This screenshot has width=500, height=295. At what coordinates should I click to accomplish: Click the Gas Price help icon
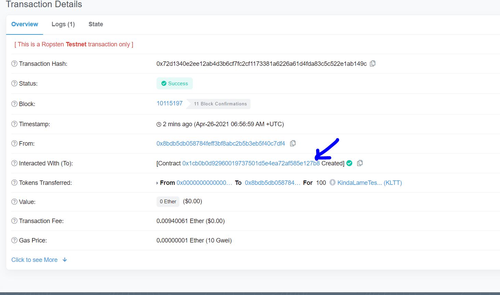14,240
